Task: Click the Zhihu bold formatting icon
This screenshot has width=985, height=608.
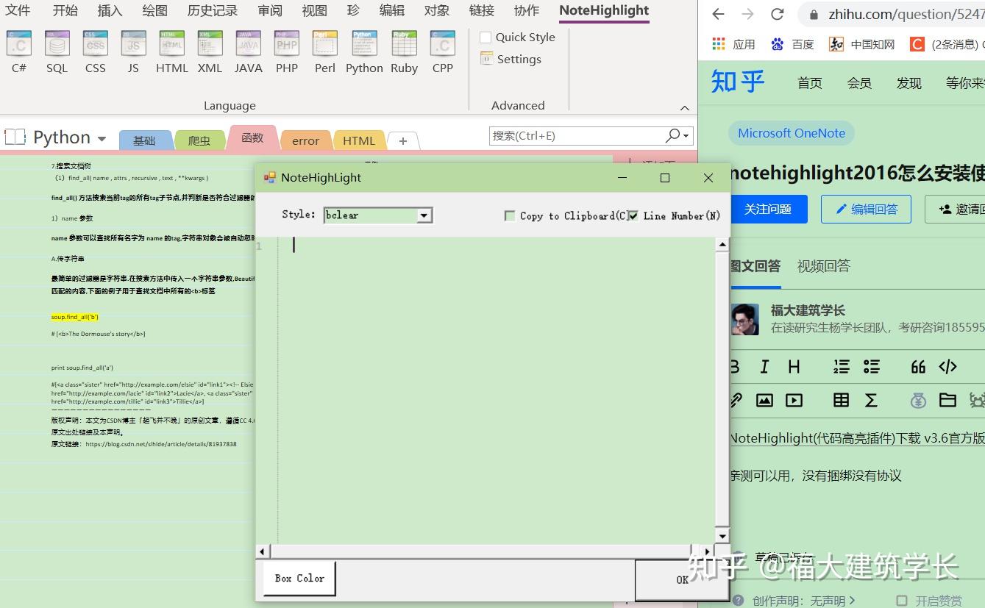Action: (735, 366)
